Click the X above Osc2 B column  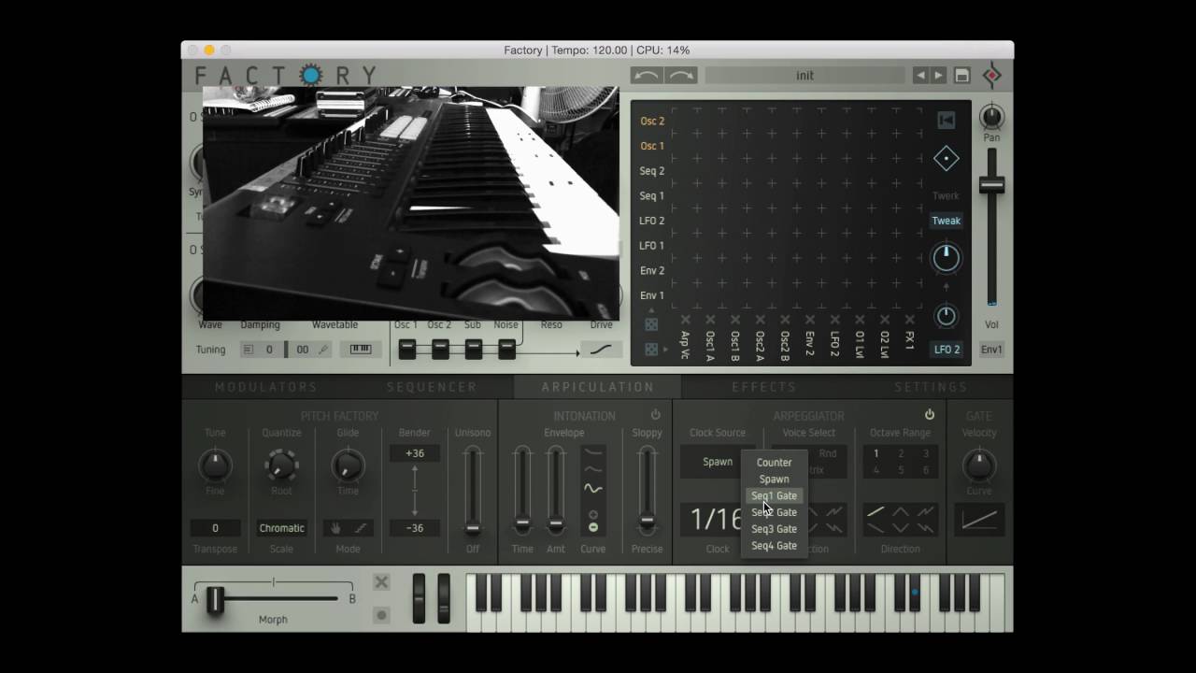click(x=785, y=320)
